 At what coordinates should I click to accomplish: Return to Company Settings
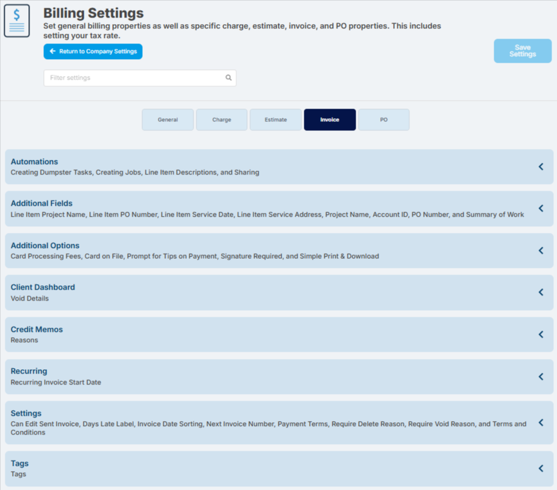[x=93, y=51]
